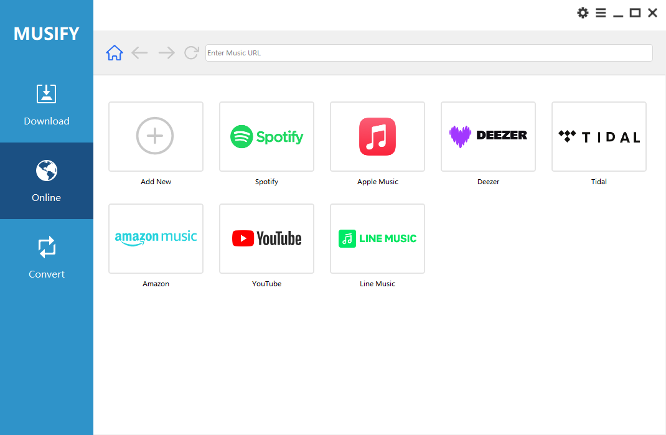Go forward with the right arrow
Screen dimensions: 666x435
tap(167, 53)
